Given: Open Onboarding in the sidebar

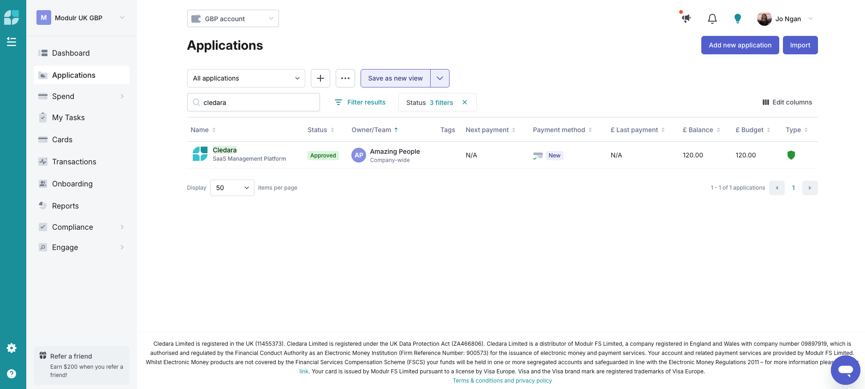Looking at the screenshot, I should (x=82, y=184).
